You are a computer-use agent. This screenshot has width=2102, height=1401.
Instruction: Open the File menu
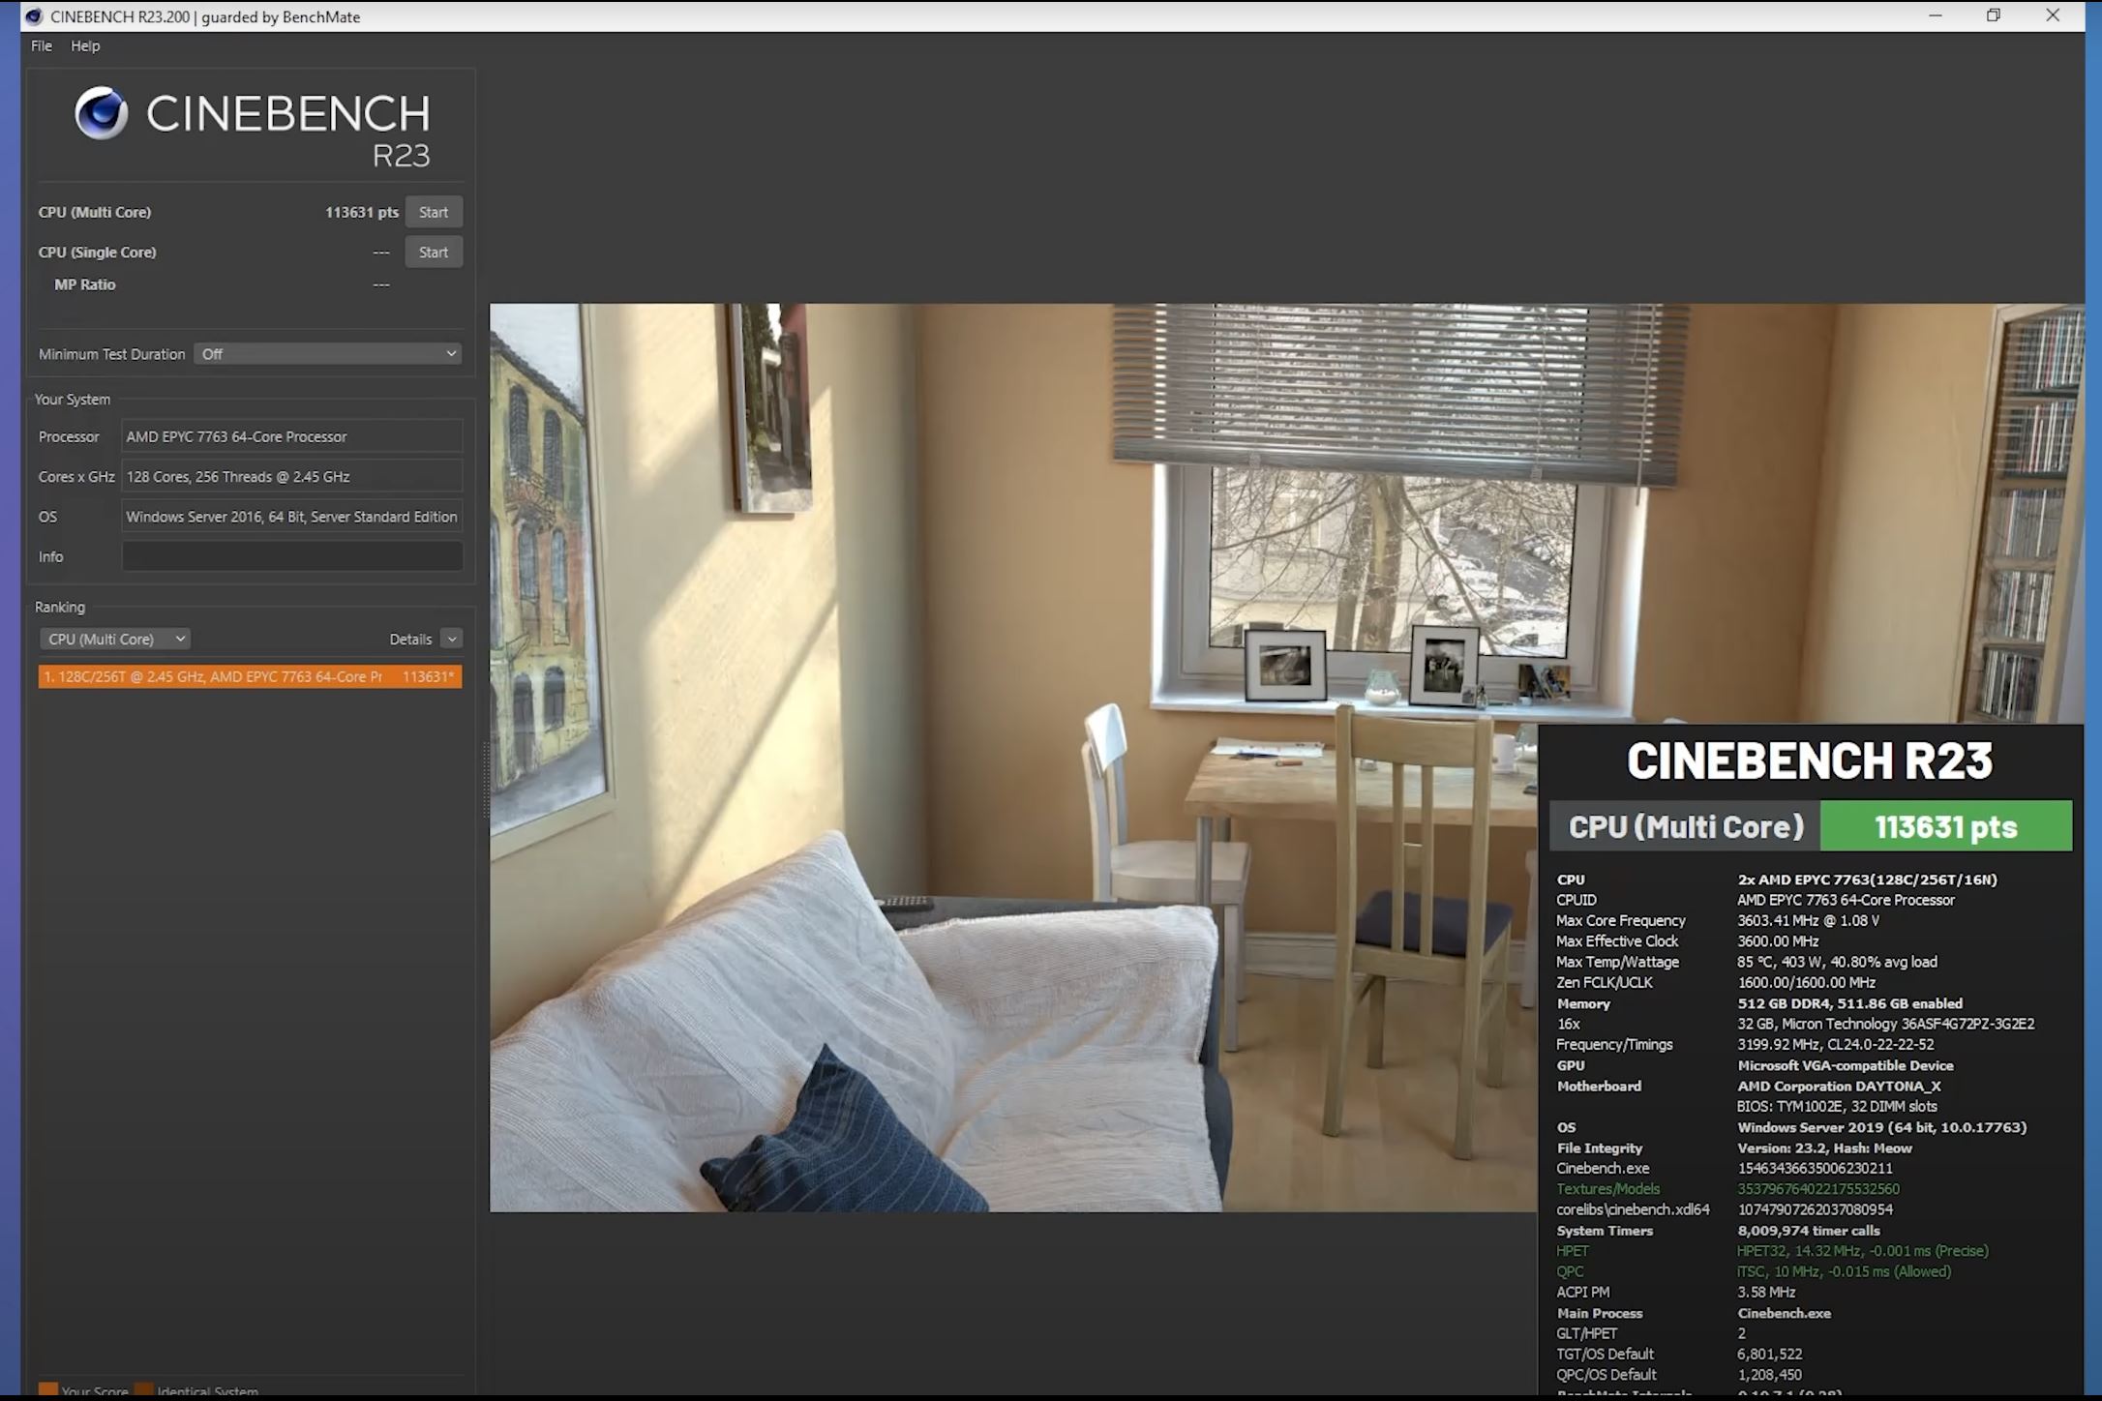pos(42,45)
